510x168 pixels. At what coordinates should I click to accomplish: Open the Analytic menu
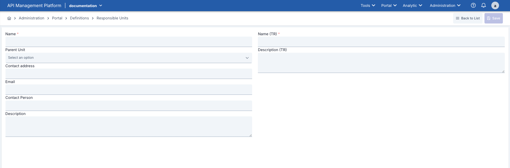coord(412,5)
